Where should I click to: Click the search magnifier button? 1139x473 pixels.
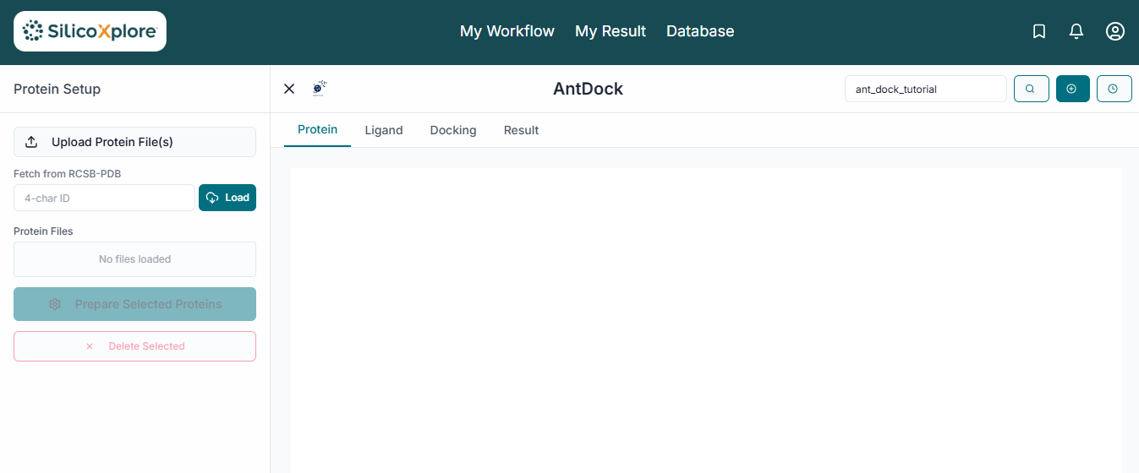(1031, 89)
